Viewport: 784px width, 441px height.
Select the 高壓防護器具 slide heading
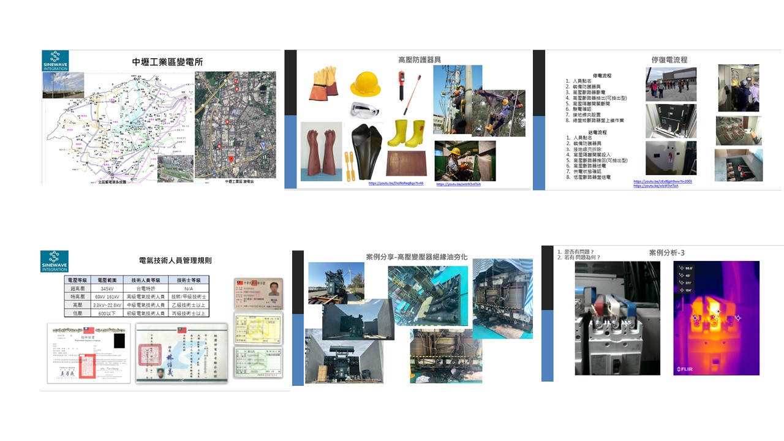tap(419, 60)
